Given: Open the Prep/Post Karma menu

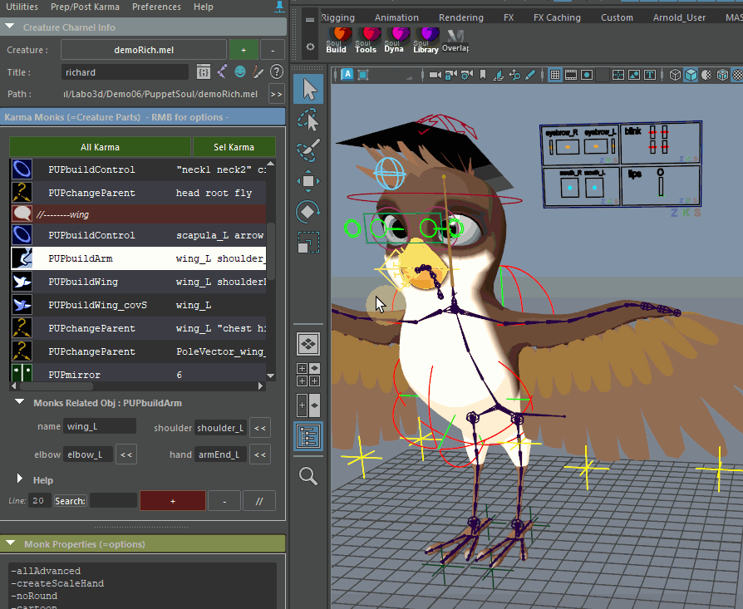Looking at the screenshot, I should [x=85, y=7].
